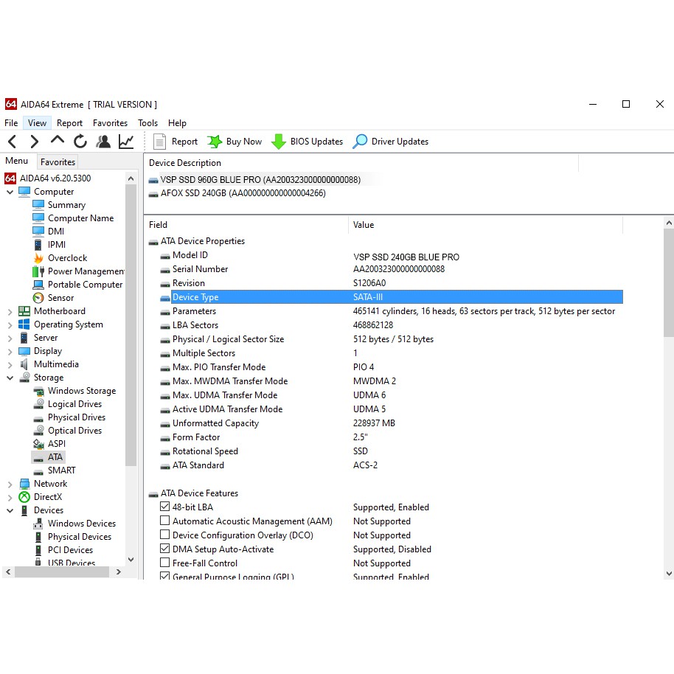Collapse the Storage tree node
This screenshot has height=674, width=674.
(10, 378)
